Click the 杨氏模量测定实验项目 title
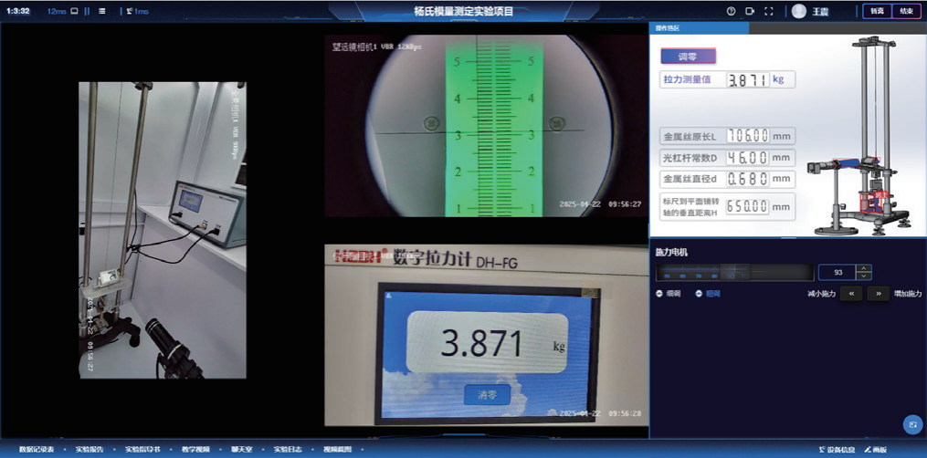Image resolution: width=927 pixels, height=458 pixels. [464, 11]
